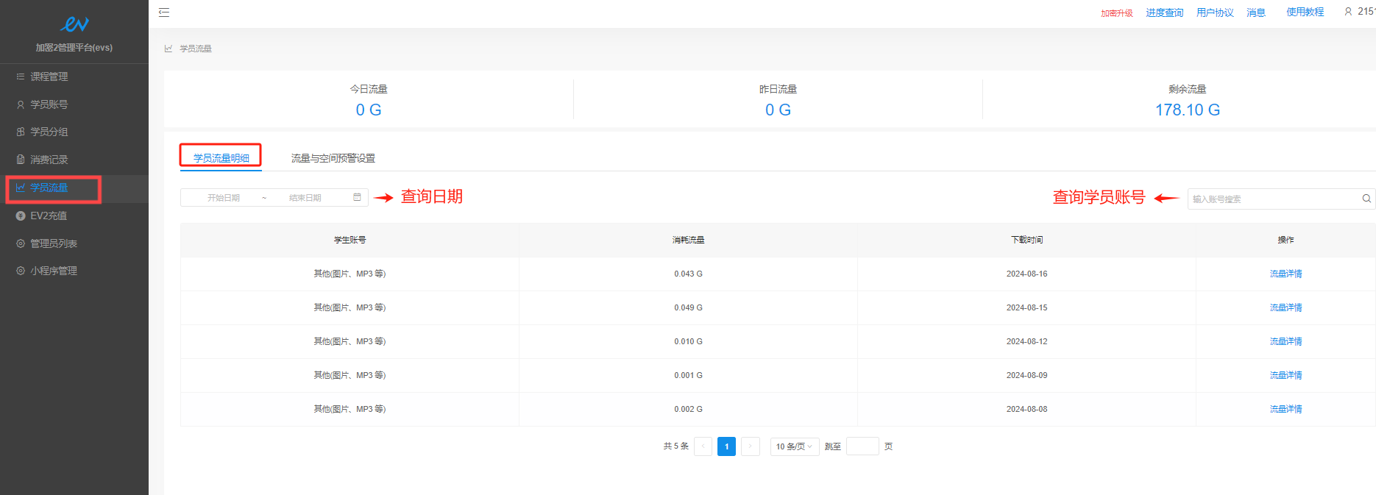Click the search magnifier icon
1376x495 pixels.
click(x=1366, y=199)
